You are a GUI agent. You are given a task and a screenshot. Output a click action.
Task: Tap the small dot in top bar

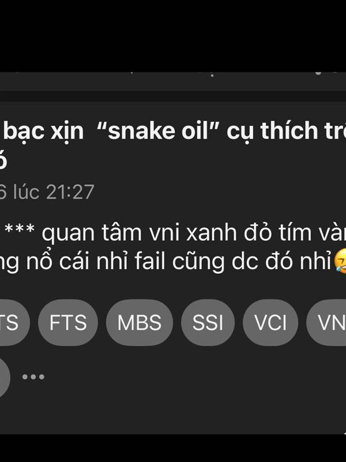point(212,75)
